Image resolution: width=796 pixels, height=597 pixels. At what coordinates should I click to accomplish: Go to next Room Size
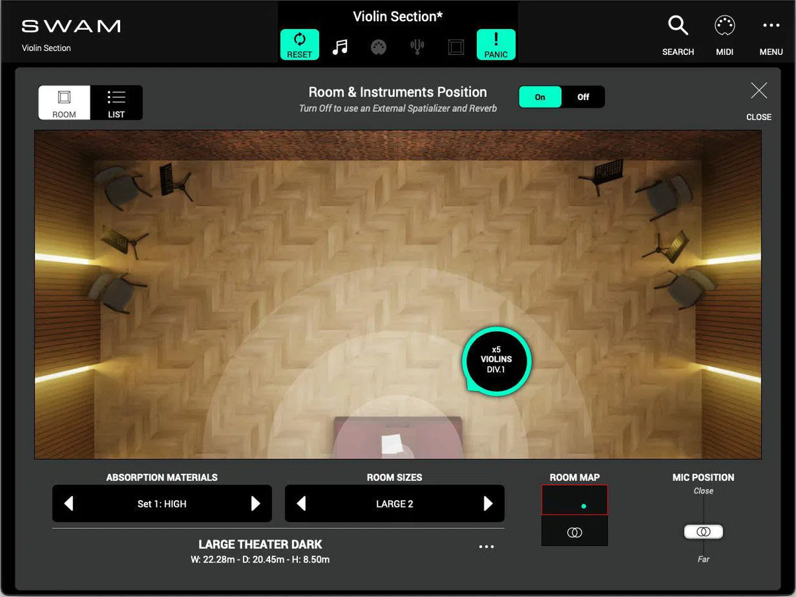coord(488,504)
